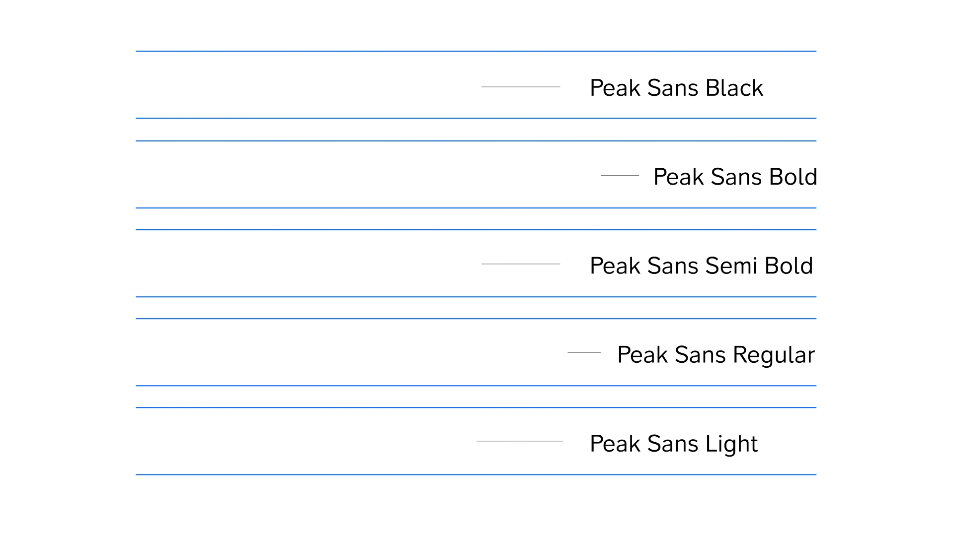The image size is (954, 536).
Task: Click the Peak Sans Semi Bold label
Action: [701, 266]
